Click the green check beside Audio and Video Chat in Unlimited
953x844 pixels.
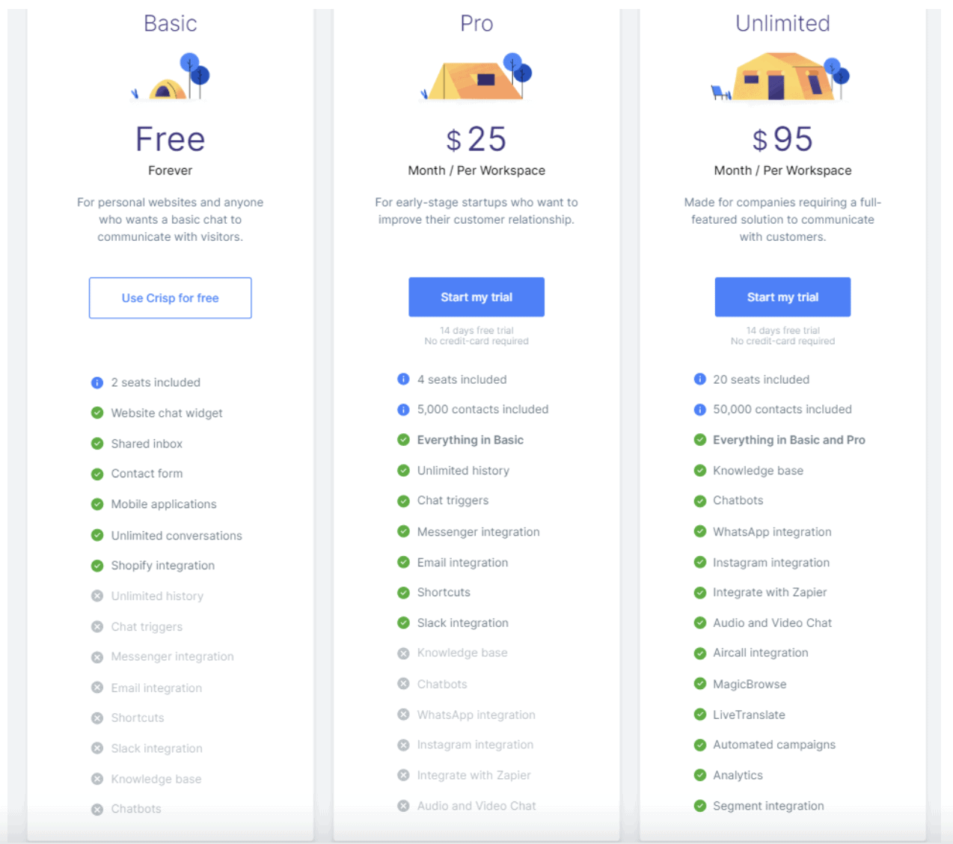[700, 623]
